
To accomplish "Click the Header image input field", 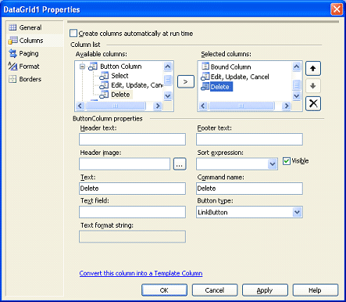I will pos(125,164).
